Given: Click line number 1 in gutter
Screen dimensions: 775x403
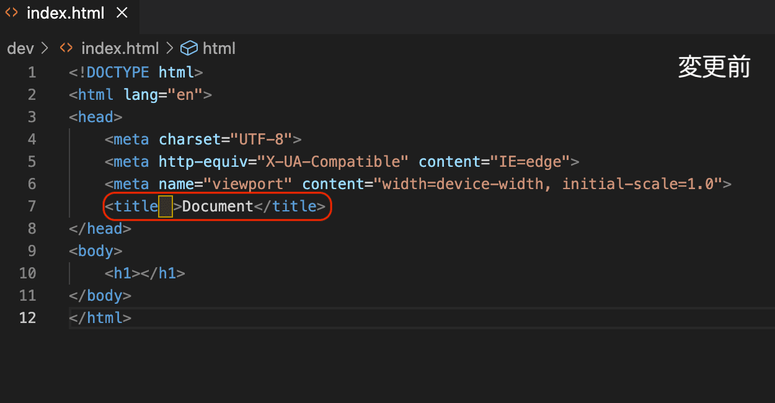Looking at the screenshot, I should coord(32,73).
